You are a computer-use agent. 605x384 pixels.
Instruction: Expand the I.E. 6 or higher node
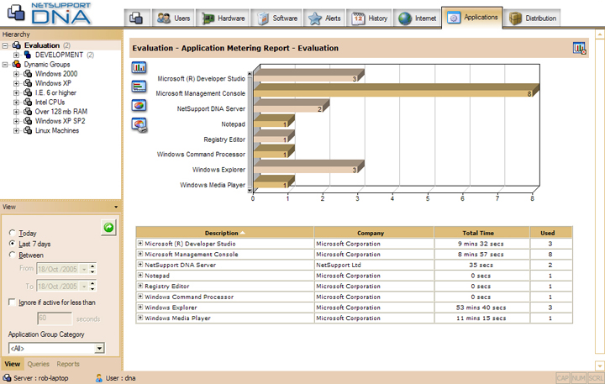[16, 92]
